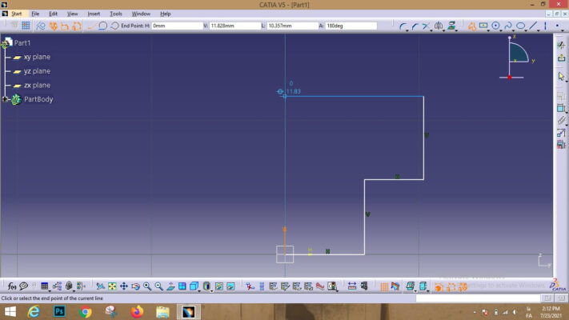Click the Zoom Out magnifier icon
Viewport: 569px width, 320px height.
coord(158,286)
